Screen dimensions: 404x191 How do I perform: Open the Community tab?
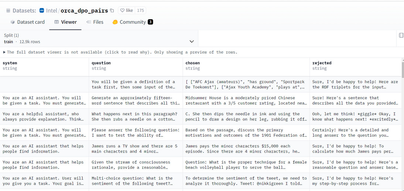tap(133, 22)
